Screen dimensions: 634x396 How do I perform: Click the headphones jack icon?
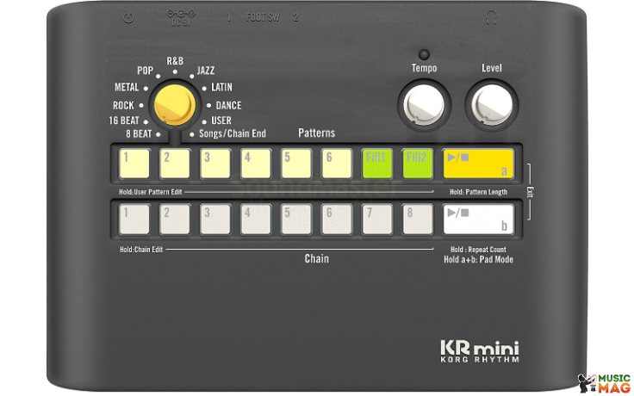point(491,17)
